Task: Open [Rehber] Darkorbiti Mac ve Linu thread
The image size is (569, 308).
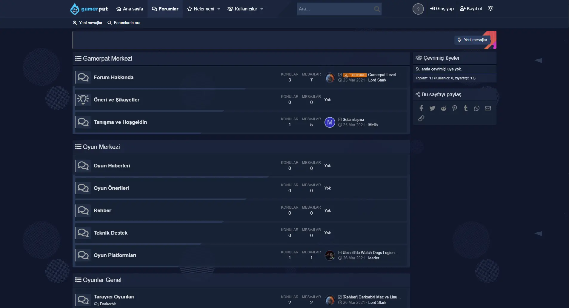Action: (371, 297)
